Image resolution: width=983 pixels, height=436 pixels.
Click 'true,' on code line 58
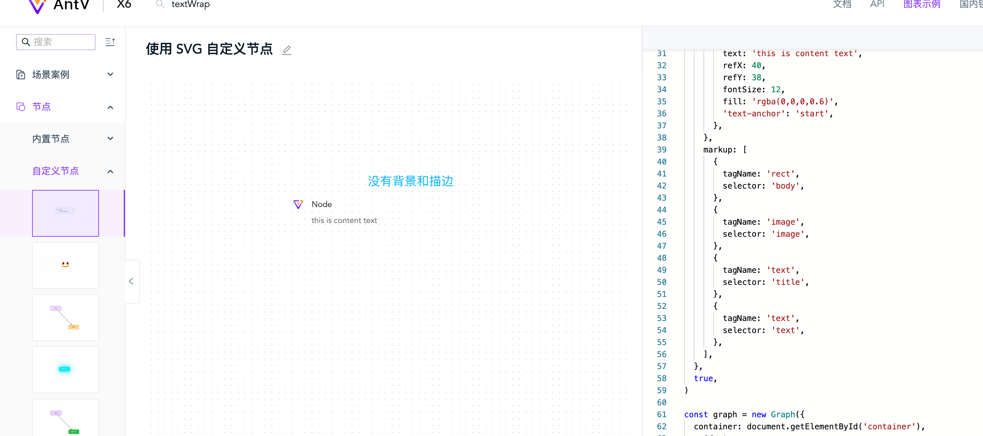pyautogui.click(x=705, y=378)
